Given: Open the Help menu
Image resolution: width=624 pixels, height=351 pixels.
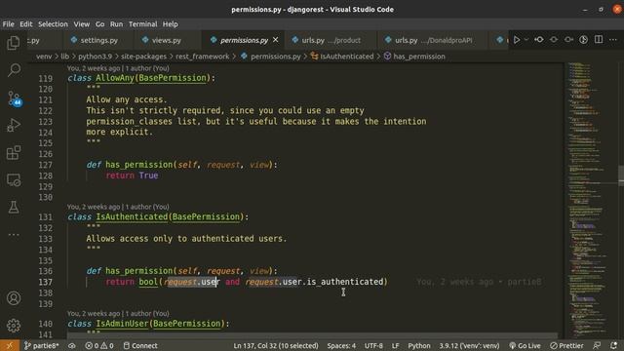Looking at the screenshot, I should pos(171,24).
